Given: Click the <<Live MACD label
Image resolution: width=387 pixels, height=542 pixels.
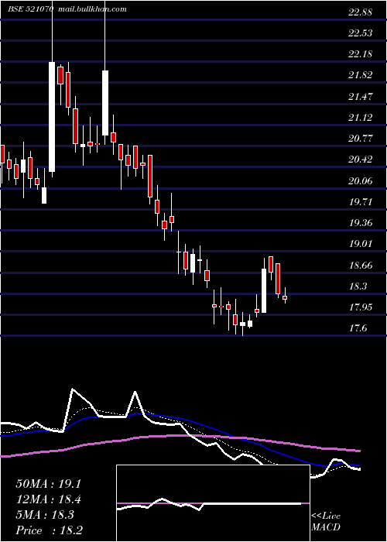Looking at the screenshot, I should coord(326,522).
